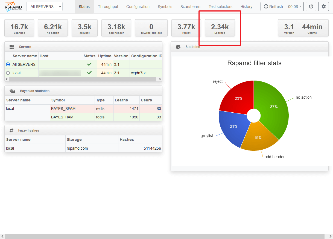Click the Refresh button
Screen dimensions: 333x239
click(x=273, y=6)
